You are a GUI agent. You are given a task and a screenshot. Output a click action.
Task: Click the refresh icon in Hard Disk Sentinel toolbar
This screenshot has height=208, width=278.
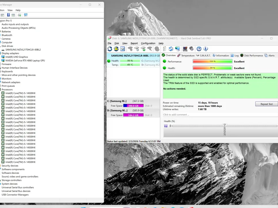(x=110, y=49)
